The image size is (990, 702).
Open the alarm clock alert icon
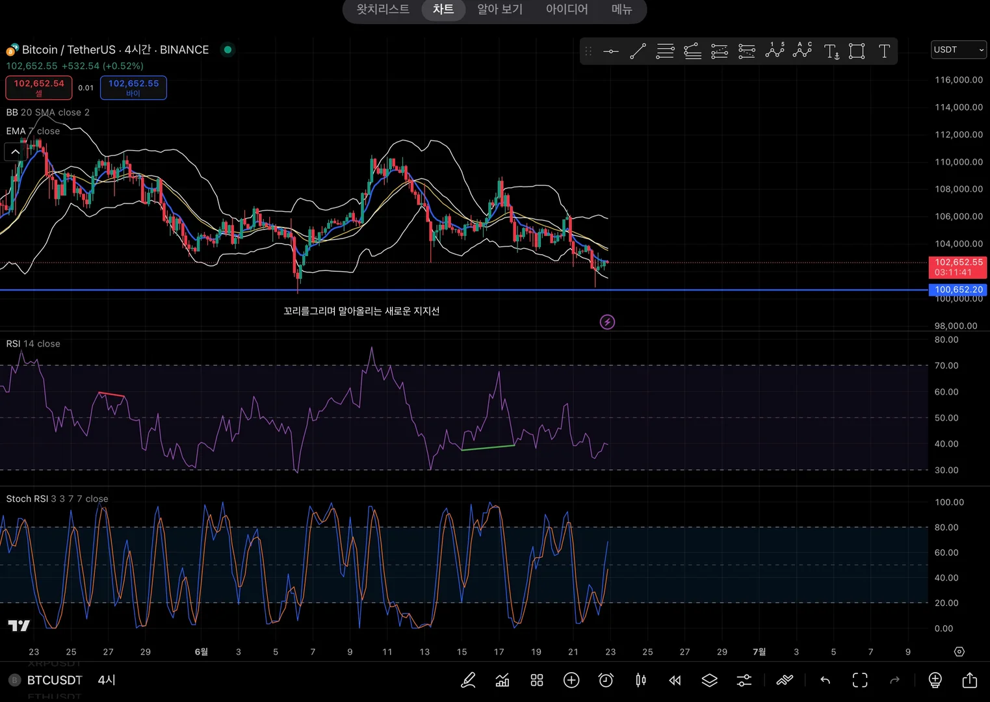(x=606, y=680)
